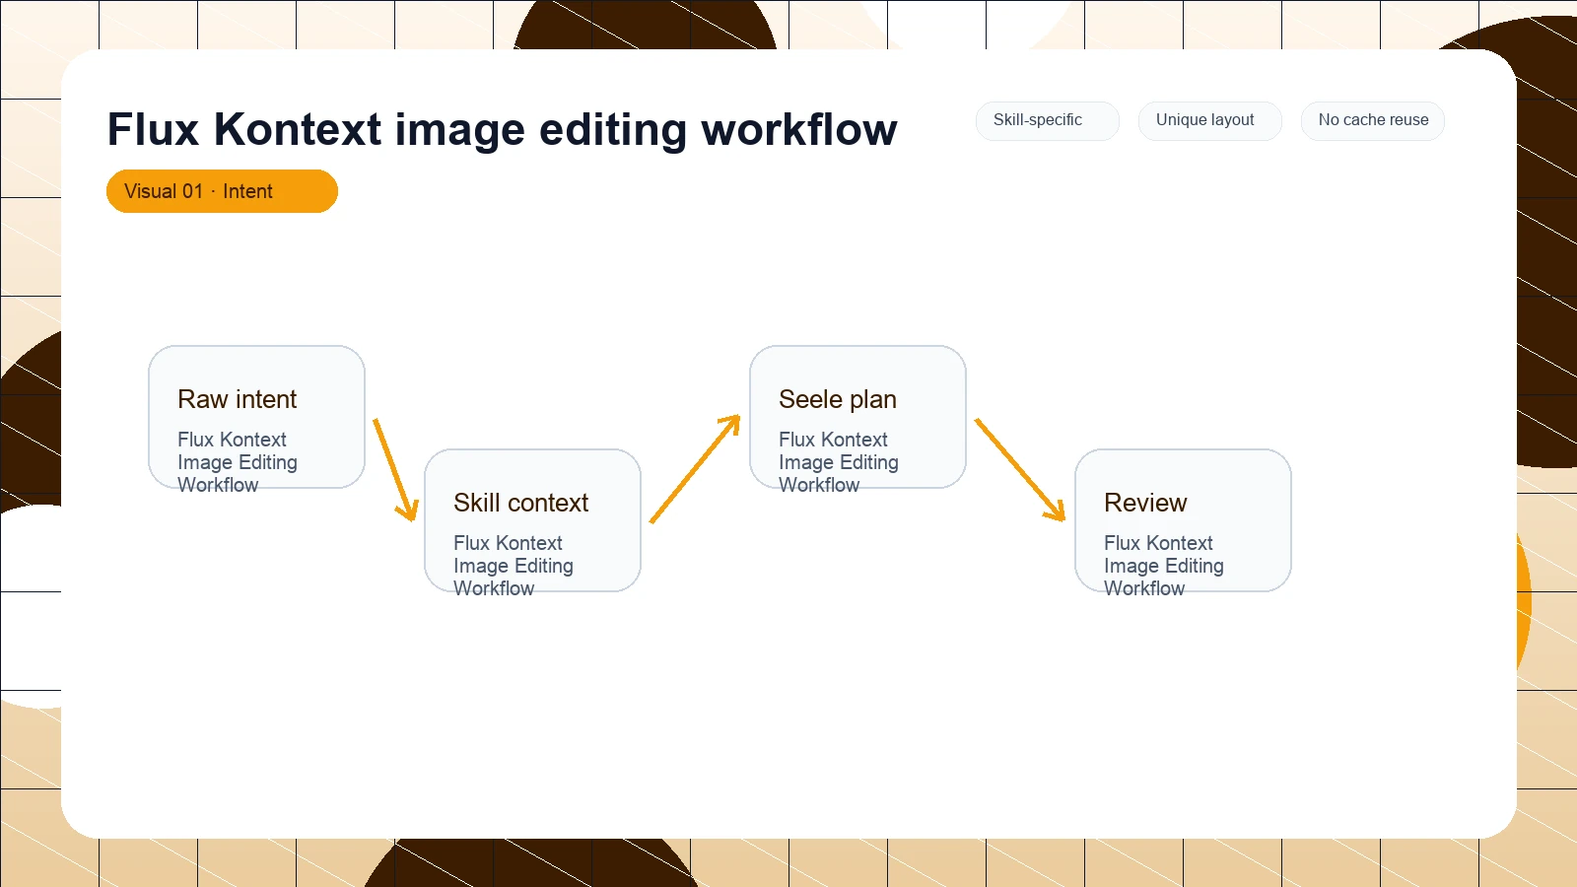Click the description text under Seele plan
The height and width of the screenshot is (887, 1577).
tap(839, 462)
